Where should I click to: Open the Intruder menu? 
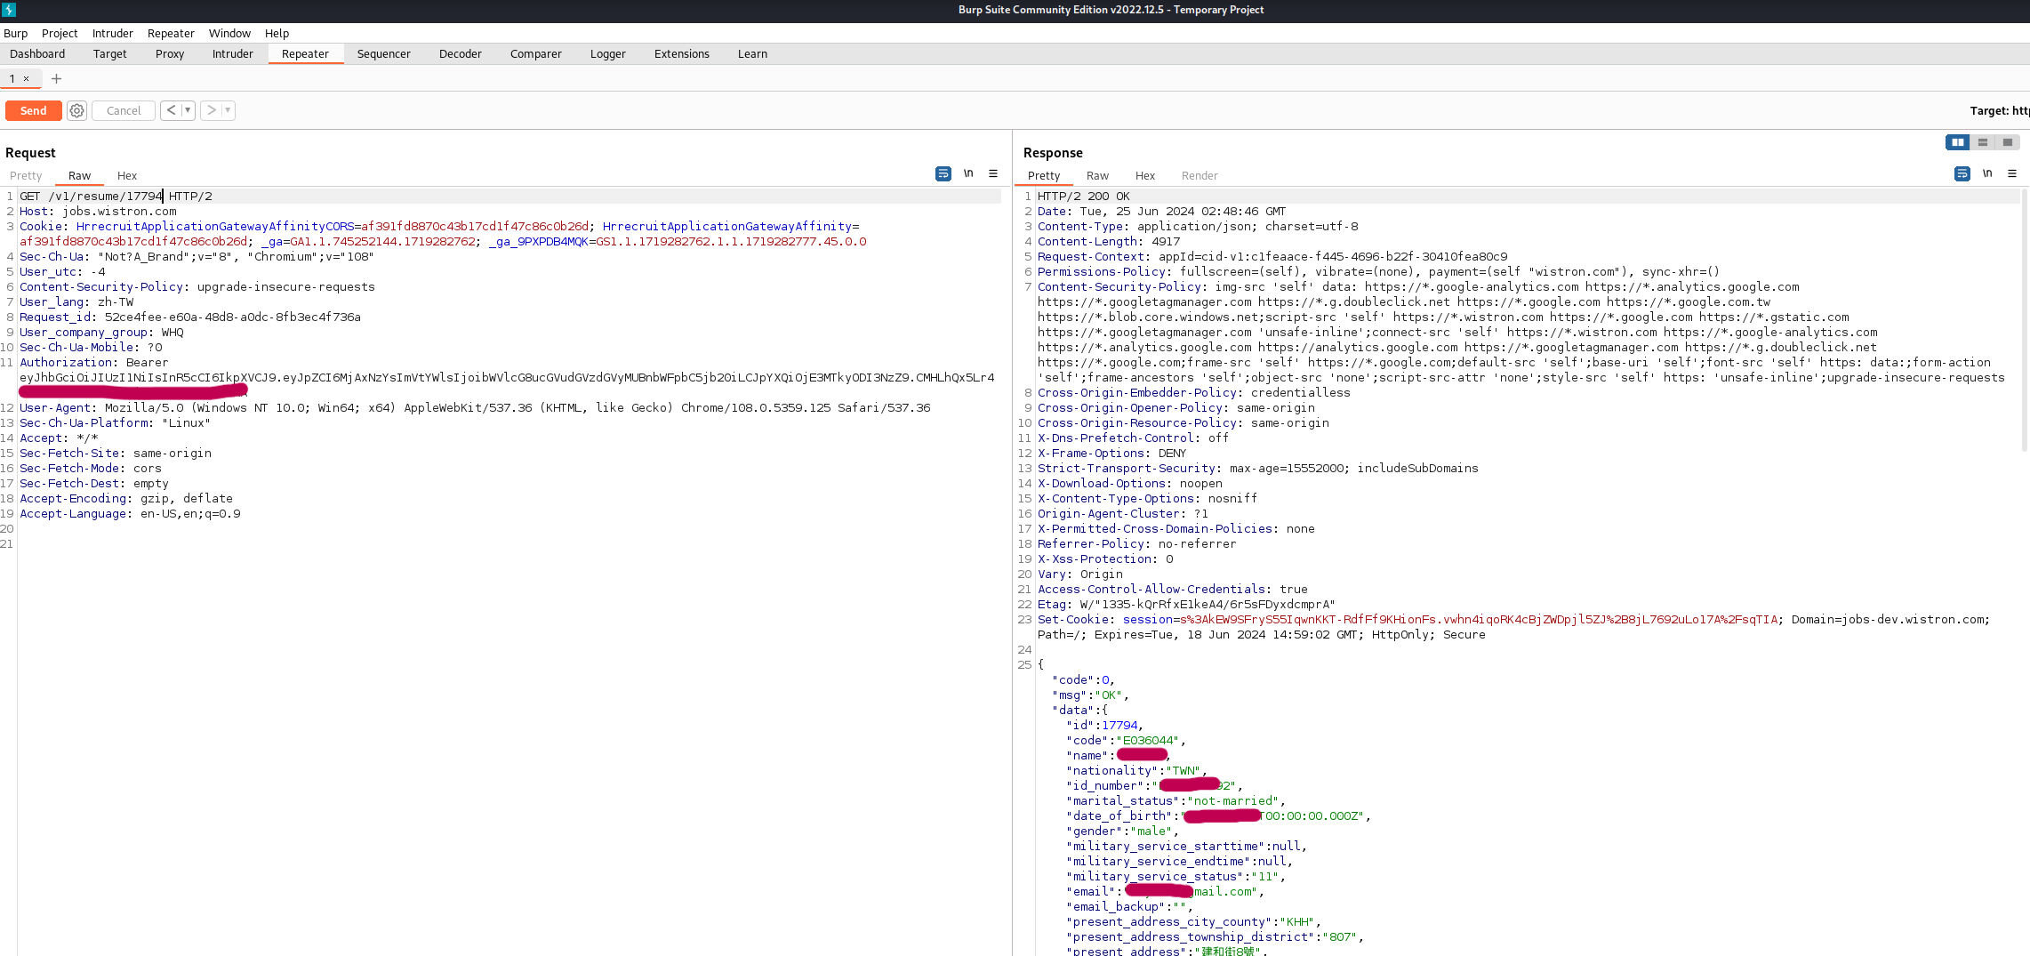(113, 33)
